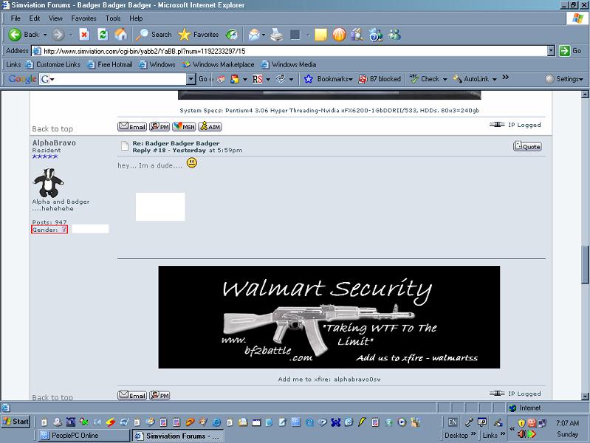Open the Favorites menu in the menu bar
Image resolution: width=590 pixels, height=443 pixels.
point(83,18)
